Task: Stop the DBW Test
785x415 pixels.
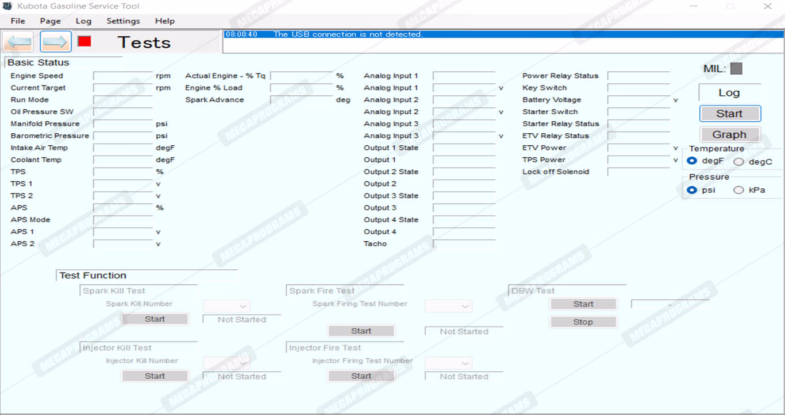Action: click(583, 322)
